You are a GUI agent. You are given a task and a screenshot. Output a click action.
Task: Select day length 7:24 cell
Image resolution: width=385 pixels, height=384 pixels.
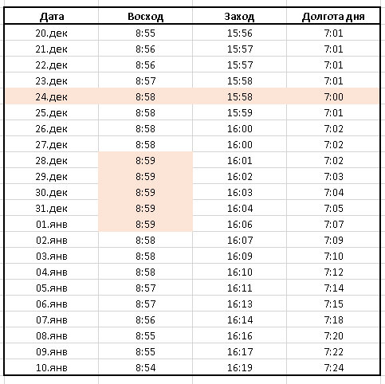(333, 367)
